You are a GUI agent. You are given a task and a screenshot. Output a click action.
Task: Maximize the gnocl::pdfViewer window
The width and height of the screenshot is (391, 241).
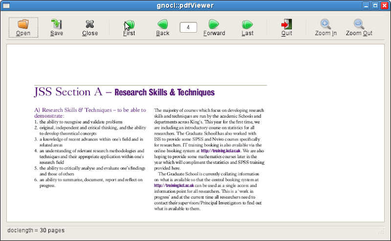375,6
